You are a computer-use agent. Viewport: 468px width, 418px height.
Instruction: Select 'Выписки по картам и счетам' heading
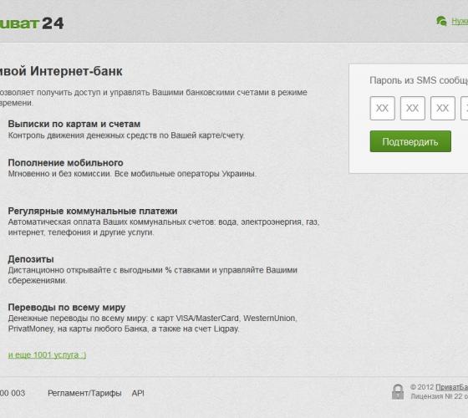click(74, 124)
